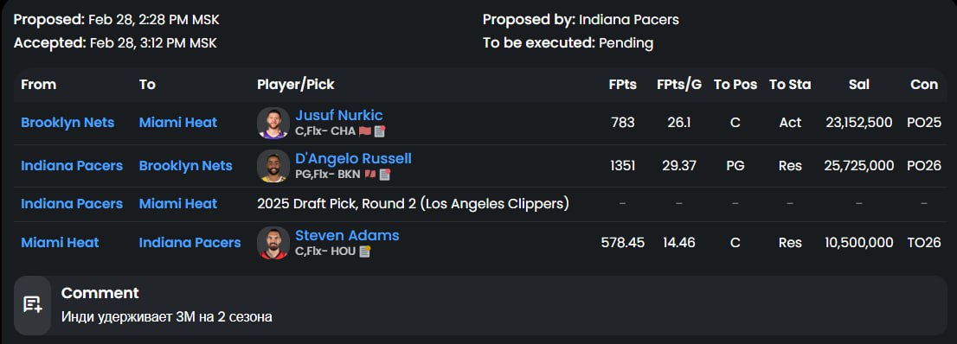
Task: Open Jusuf Nurkic player profile link
Action: click(338, 115)
